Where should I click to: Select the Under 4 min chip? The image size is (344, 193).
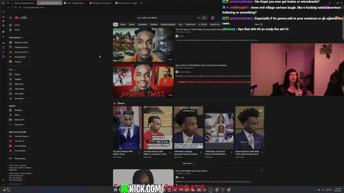[x=191, y=24]
